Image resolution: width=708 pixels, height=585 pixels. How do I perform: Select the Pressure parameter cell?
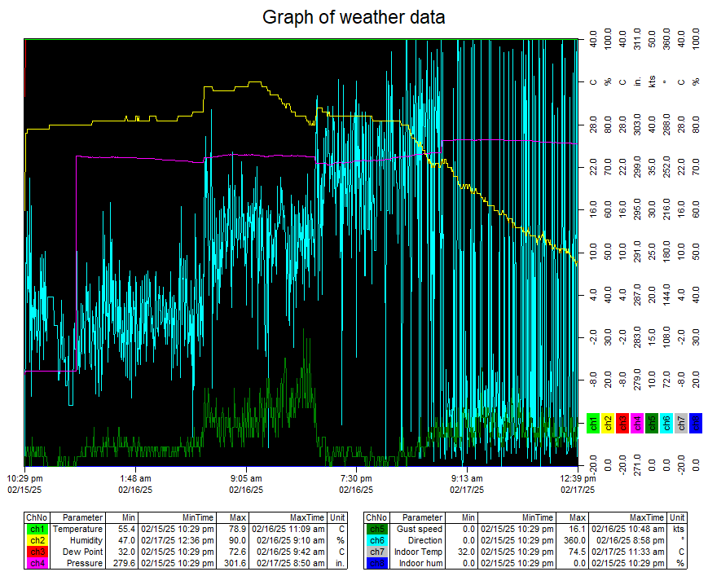[x=83, y=563]
